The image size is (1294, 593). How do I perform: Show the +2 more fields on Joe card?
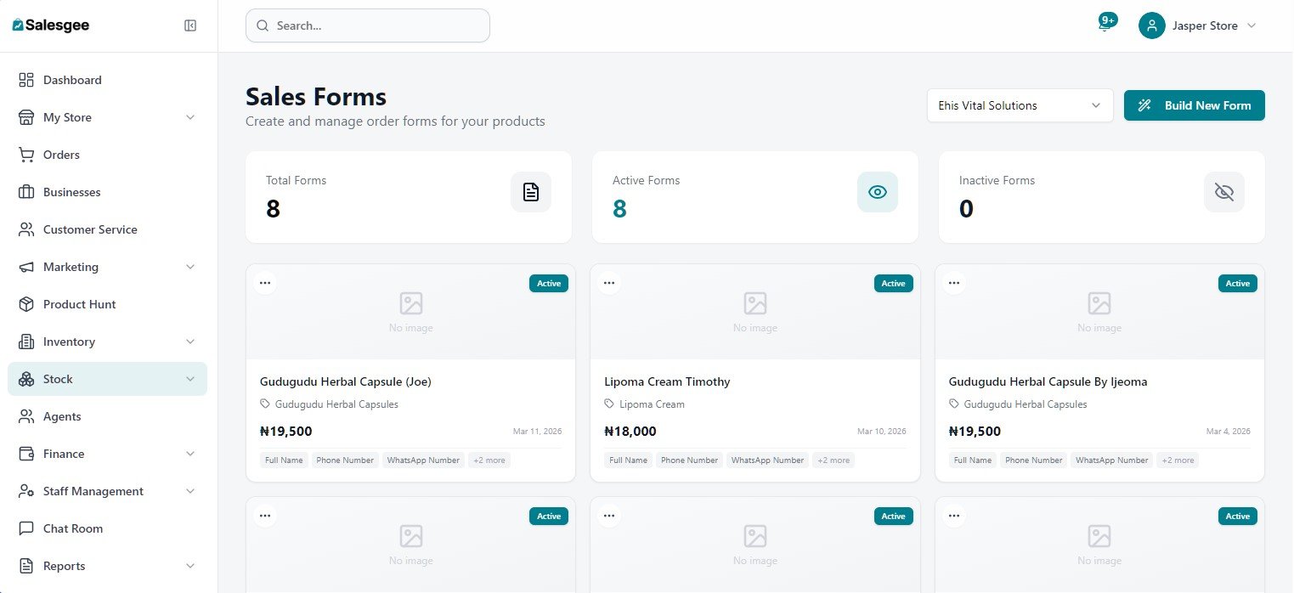[489, 460]
